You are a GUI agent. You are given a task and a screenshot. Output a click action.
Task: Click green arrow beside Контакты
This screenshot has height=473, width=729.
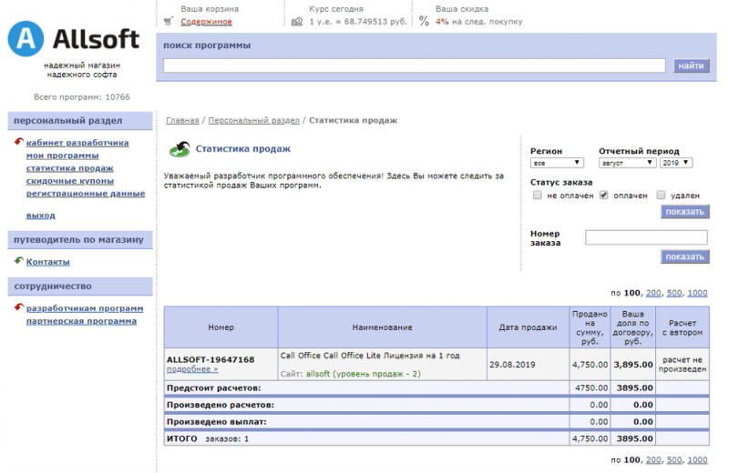(x=18, y=261)
